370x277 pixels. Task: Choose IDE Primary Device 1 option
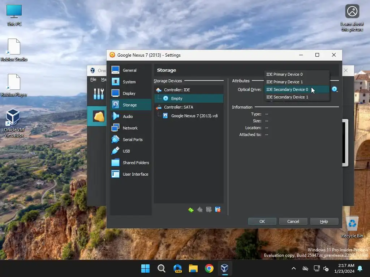297,82
